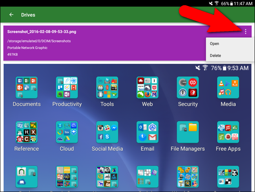The height and width of the screenshot is (192, 255).
Task: Tap the Security folder icon
Action: tap(188, 88)
